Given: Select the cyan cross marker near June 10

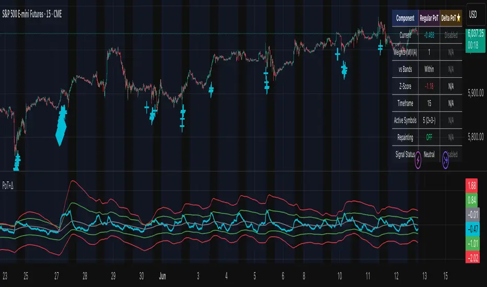Looking at the screenshot, I should [x=338, y=54].
